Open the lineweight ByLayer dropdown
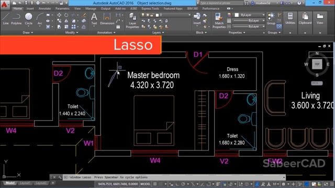This screenshot has width=335, height=188. 248,21
